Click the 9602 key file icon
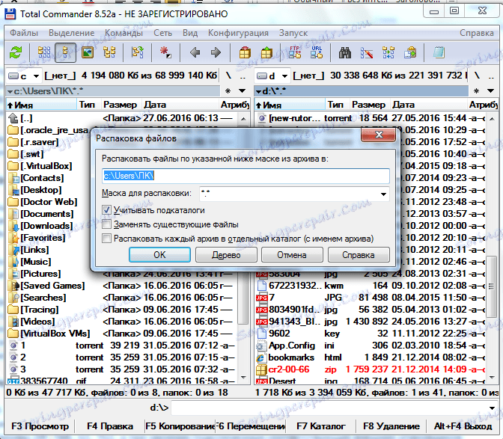Viewport: 503px width, 439px height. pyautogui.click(x=261, y=334)
